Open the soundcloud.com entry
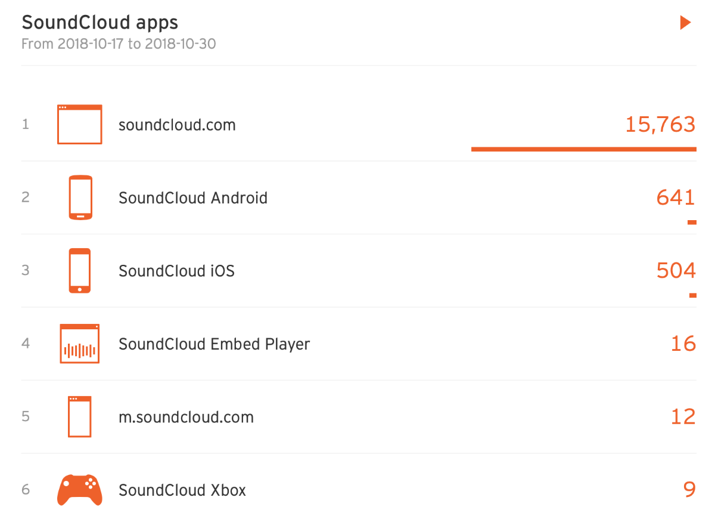The image size is (715, 525). tap(177, 125)
